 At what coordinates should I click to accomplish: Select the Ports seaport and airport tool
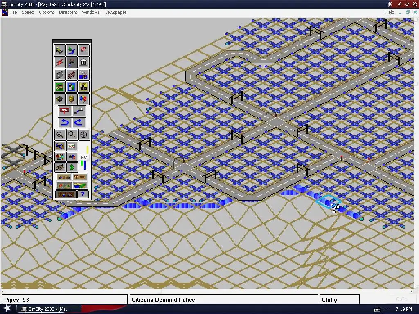83,74
